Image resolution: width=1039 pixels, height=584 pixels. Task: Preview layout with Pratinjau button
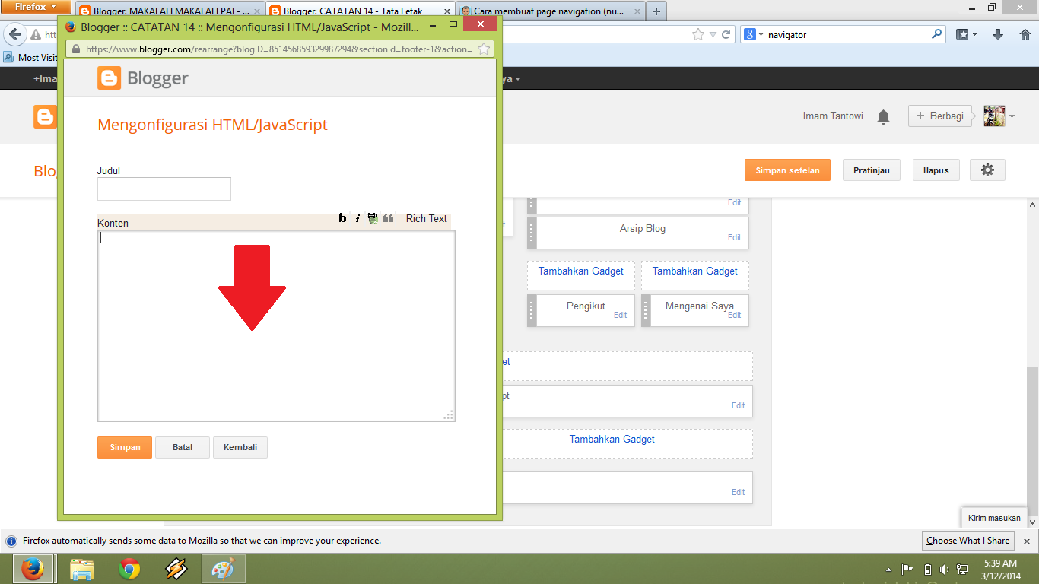click(872, 170)
